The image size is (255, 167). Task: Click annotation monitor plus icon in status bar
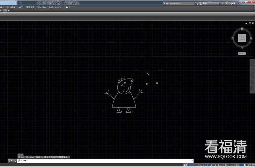pos(232,165)
